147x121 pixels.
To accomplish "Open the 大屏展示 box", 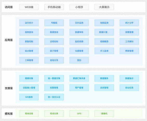I will click(x=104, y=7).
